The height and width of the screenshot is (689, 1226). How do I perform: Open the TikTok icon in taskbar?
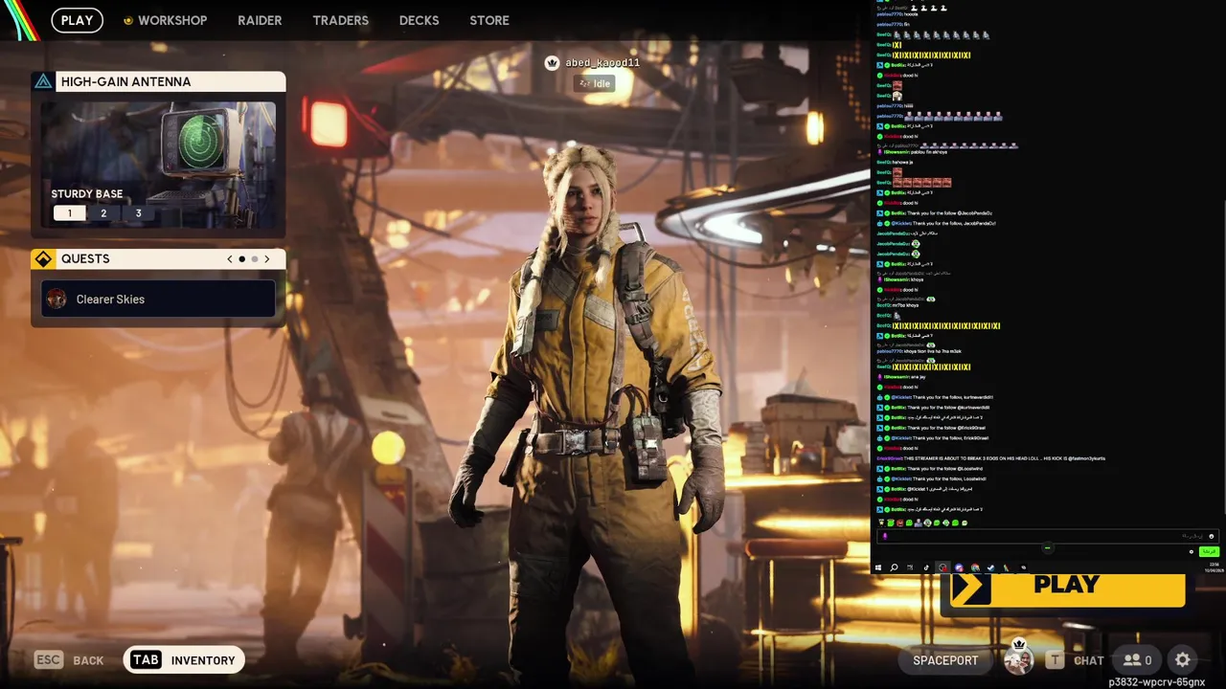[926, 567]
